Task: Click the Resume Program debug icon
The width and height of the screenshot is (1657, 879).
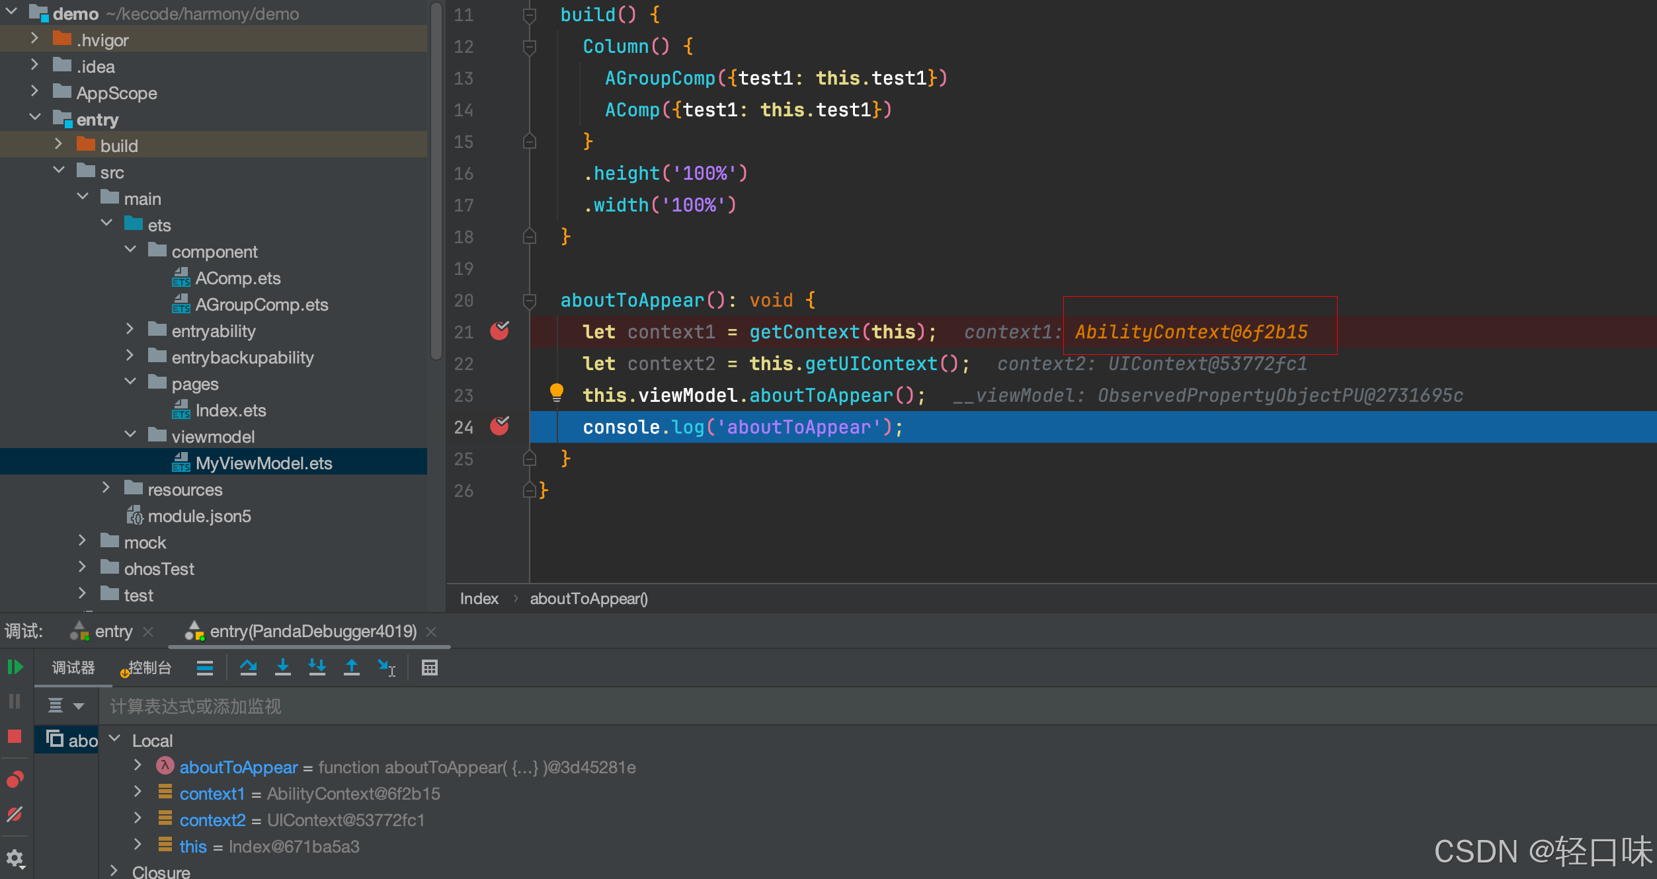Action: click(15, 668)
